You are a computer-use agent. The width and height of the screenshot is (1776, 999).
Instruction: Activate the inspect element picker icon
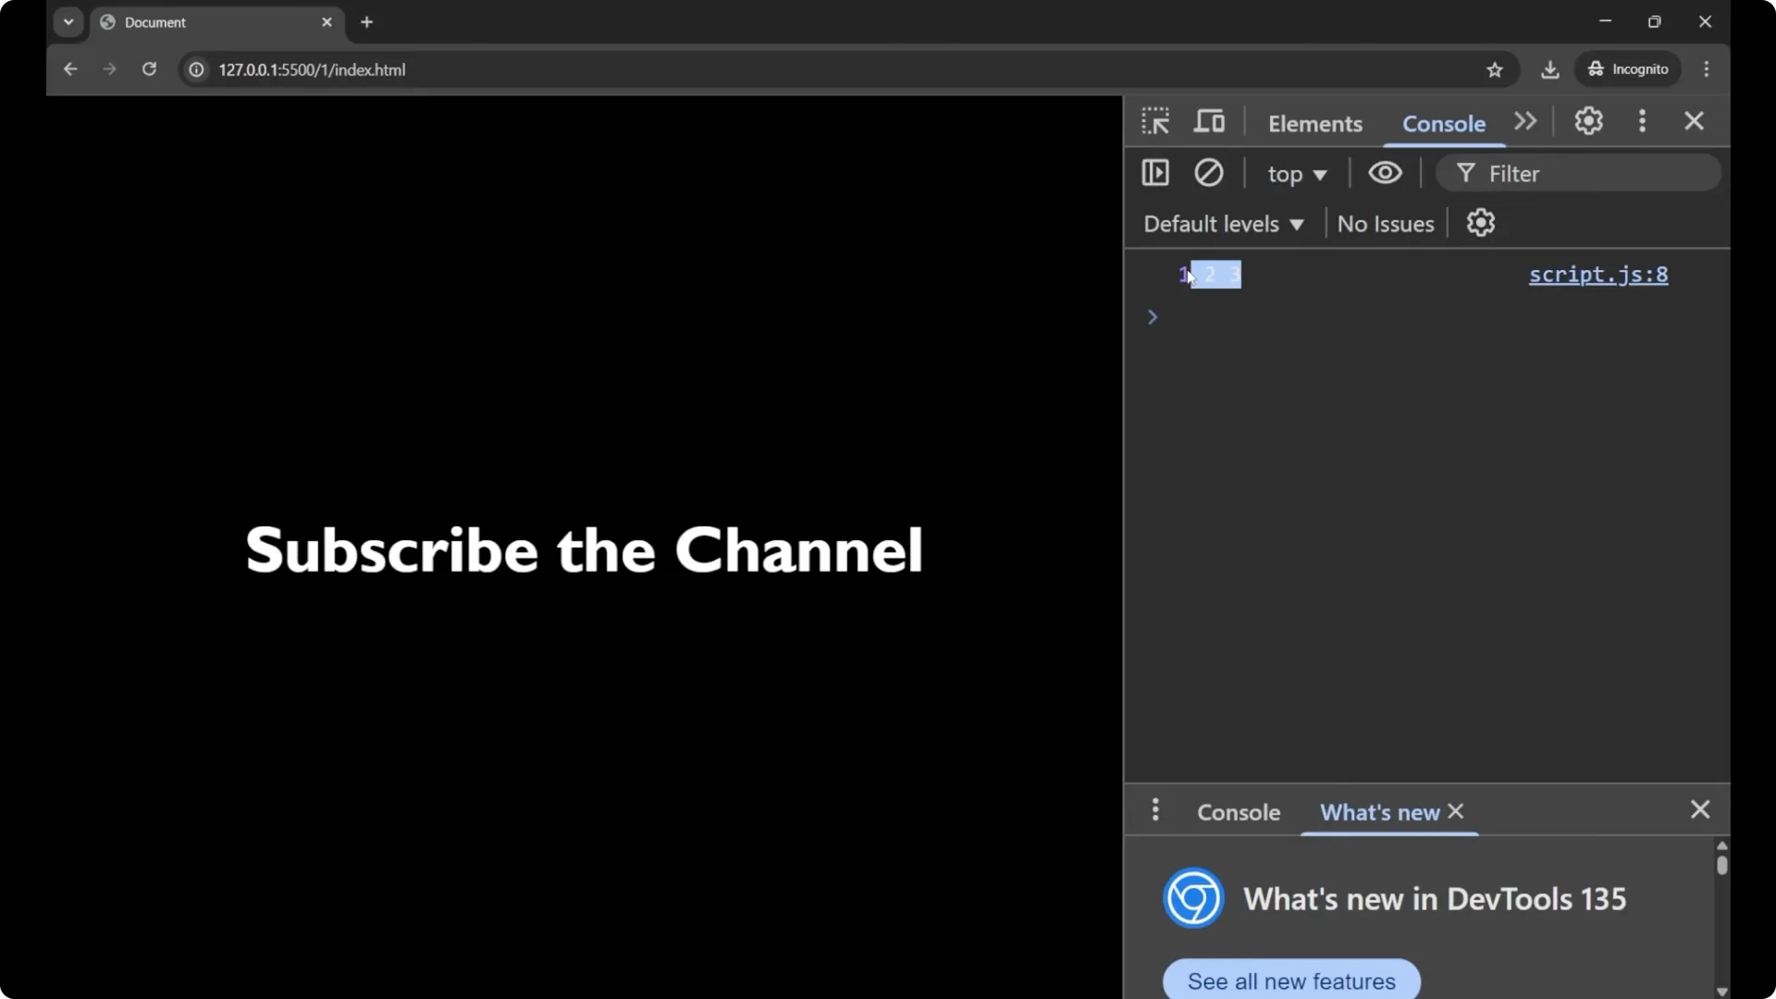click(x=1155, y=121)
